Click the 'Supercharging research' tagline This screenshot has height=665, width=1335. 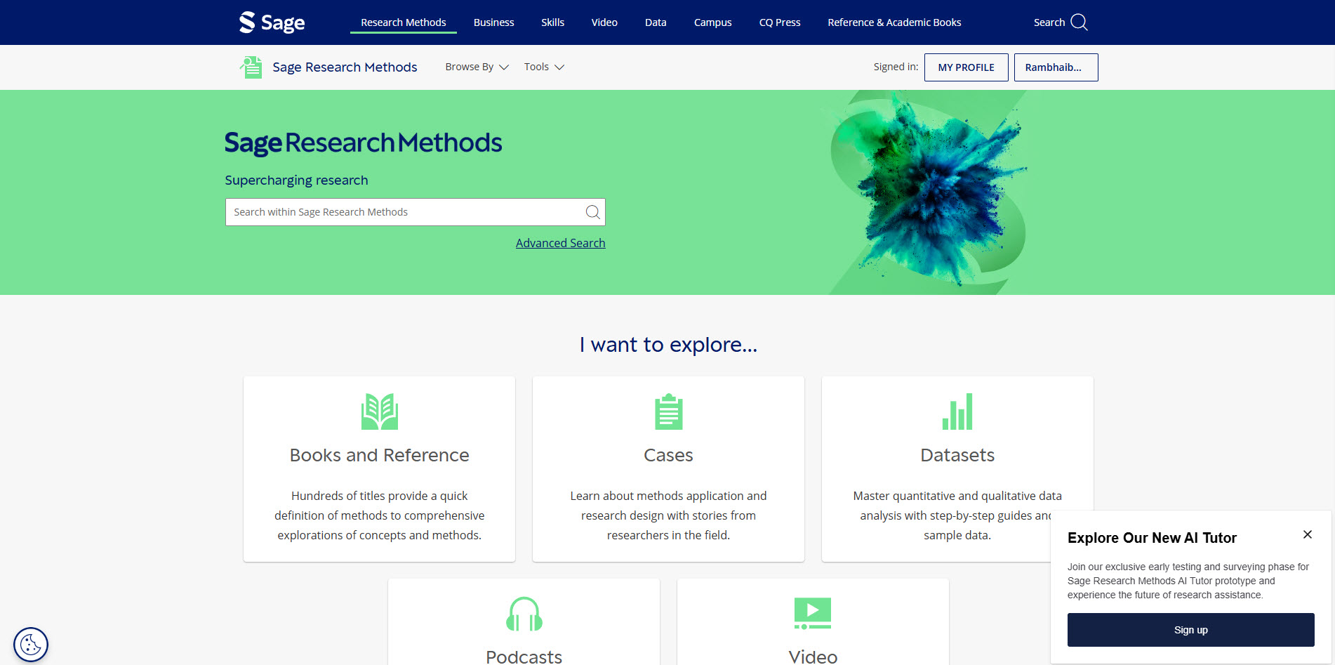(296, 180)
